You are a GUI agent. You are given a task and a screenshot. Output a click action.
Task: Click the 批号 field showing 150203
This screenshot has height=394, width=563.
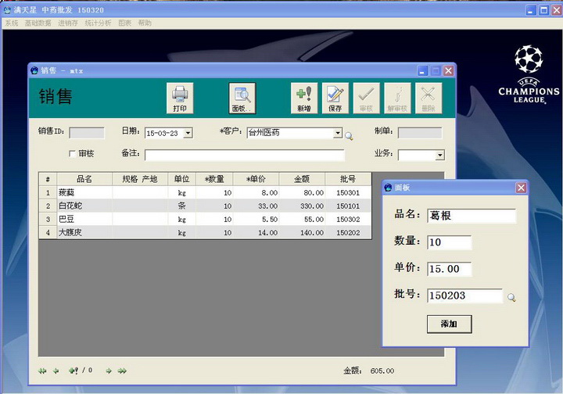point(465,295)
